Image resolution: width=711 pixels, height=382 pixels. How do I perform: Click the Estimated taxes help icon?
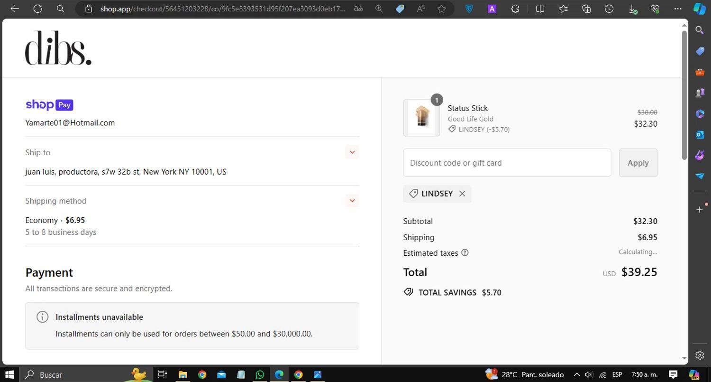[x=465, y=252]
